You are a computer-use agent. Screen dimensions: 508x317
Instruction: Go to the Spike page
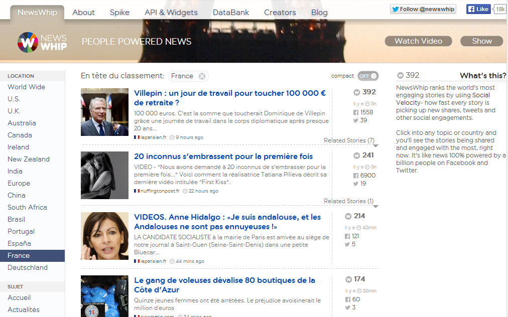click(119, 13)
